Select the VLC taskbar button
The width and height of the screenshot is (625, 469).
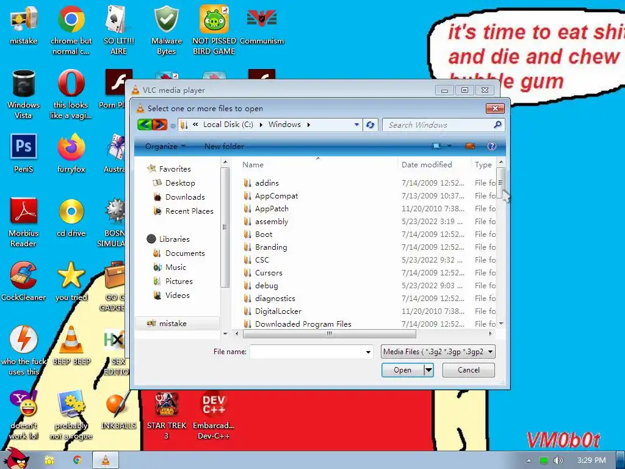coord(106,460)
